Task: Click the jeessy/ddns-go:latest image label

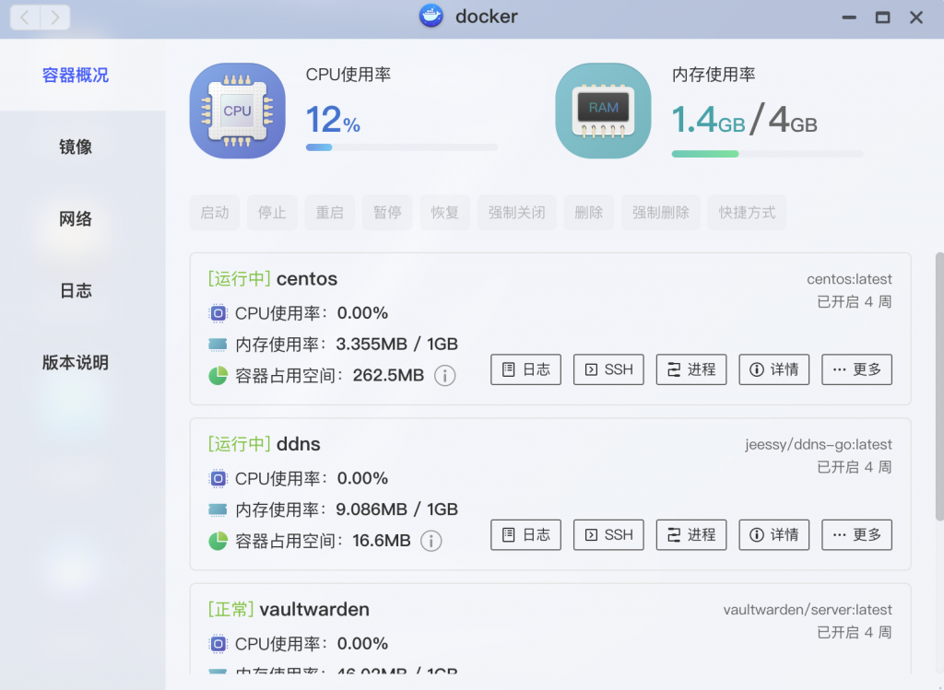Action: pyautogui.click(x=819, y=445)
